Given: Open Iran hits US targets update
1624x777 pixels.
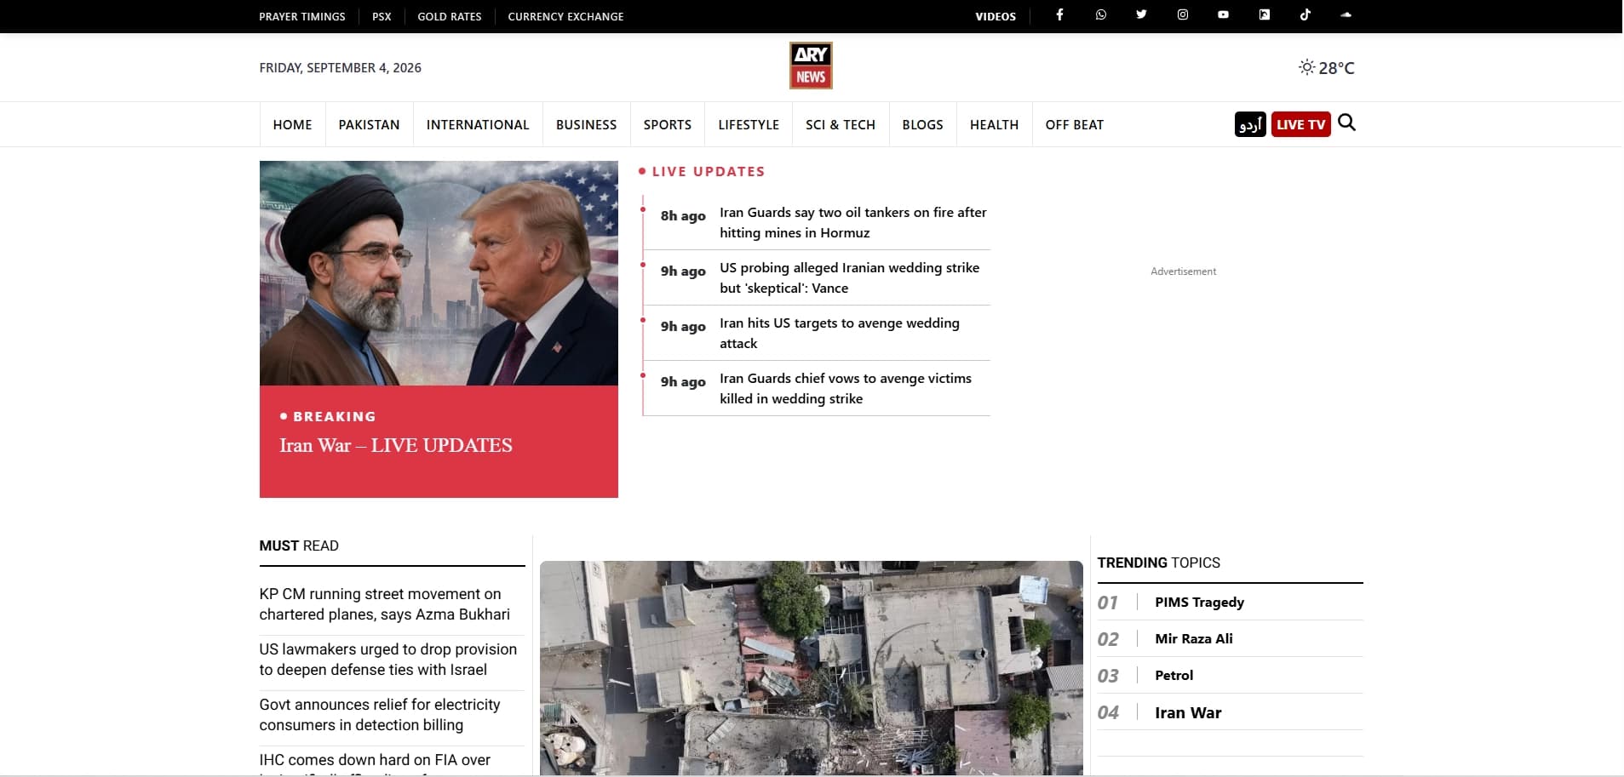Looking at the screenshot, I should [x=839, y=333].
